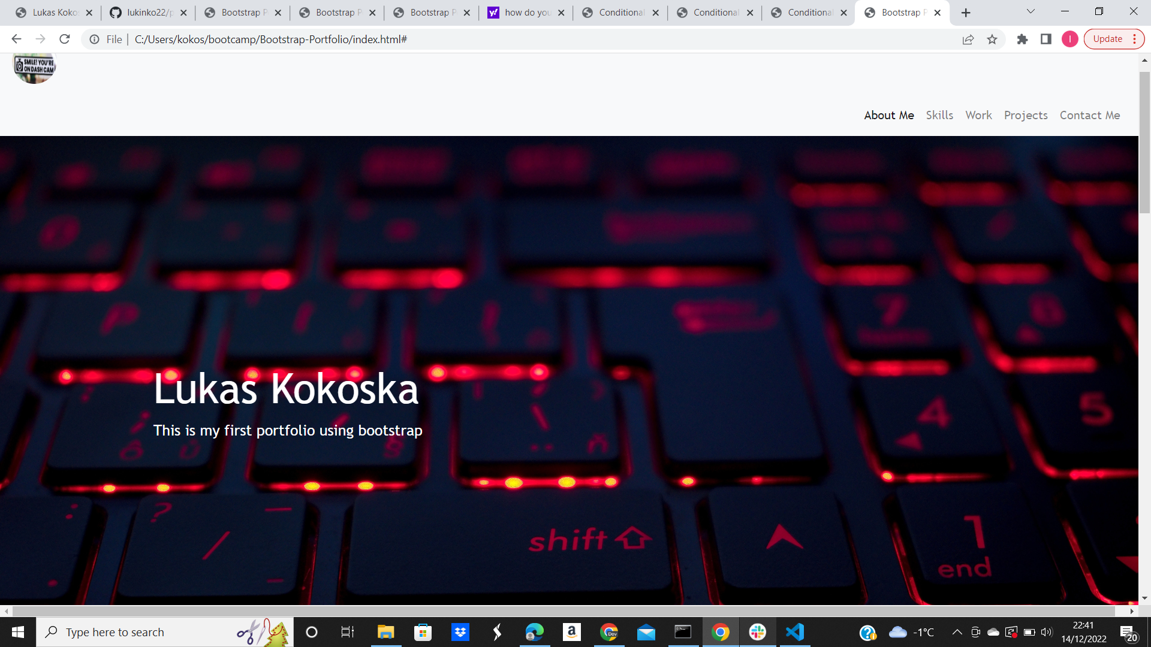Open the volume control in tray

[x=1047, y=632]
